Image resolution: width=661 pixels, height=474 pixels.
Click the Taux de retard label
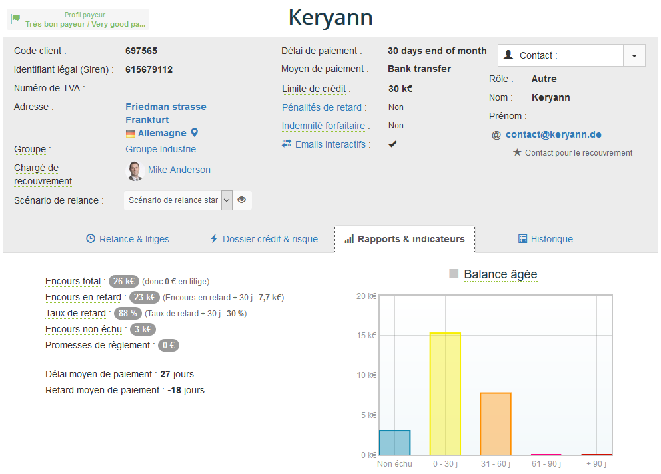coord(75,313)
